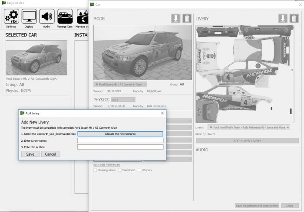Click Save the settings and close window

tap(257, 205)
